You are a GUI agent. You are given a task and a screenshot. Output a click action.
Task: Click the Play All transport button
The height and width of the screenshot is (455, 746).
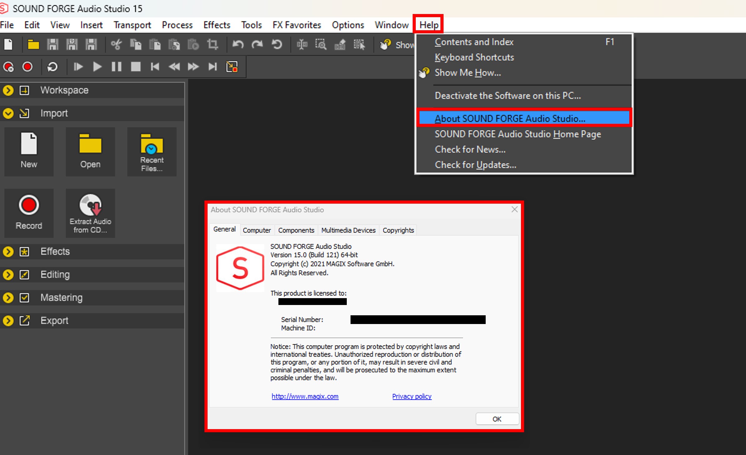[78, 67]
